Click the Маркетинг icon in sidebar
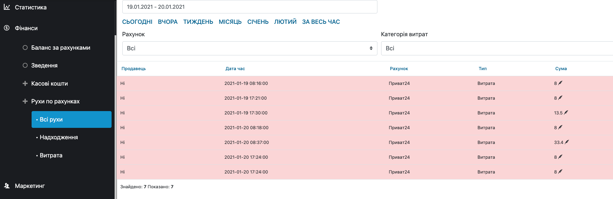Viewport: 613px width, 199px height. click(x=7, y=186)
